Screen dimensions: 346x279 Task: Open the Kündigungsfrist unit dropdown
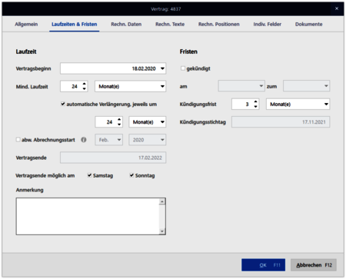click(x=298, y=104)
